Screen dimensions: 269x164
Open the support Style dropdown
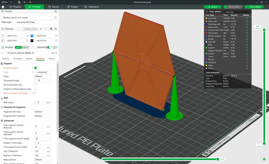pyautogui.click(x=43, y=76)
